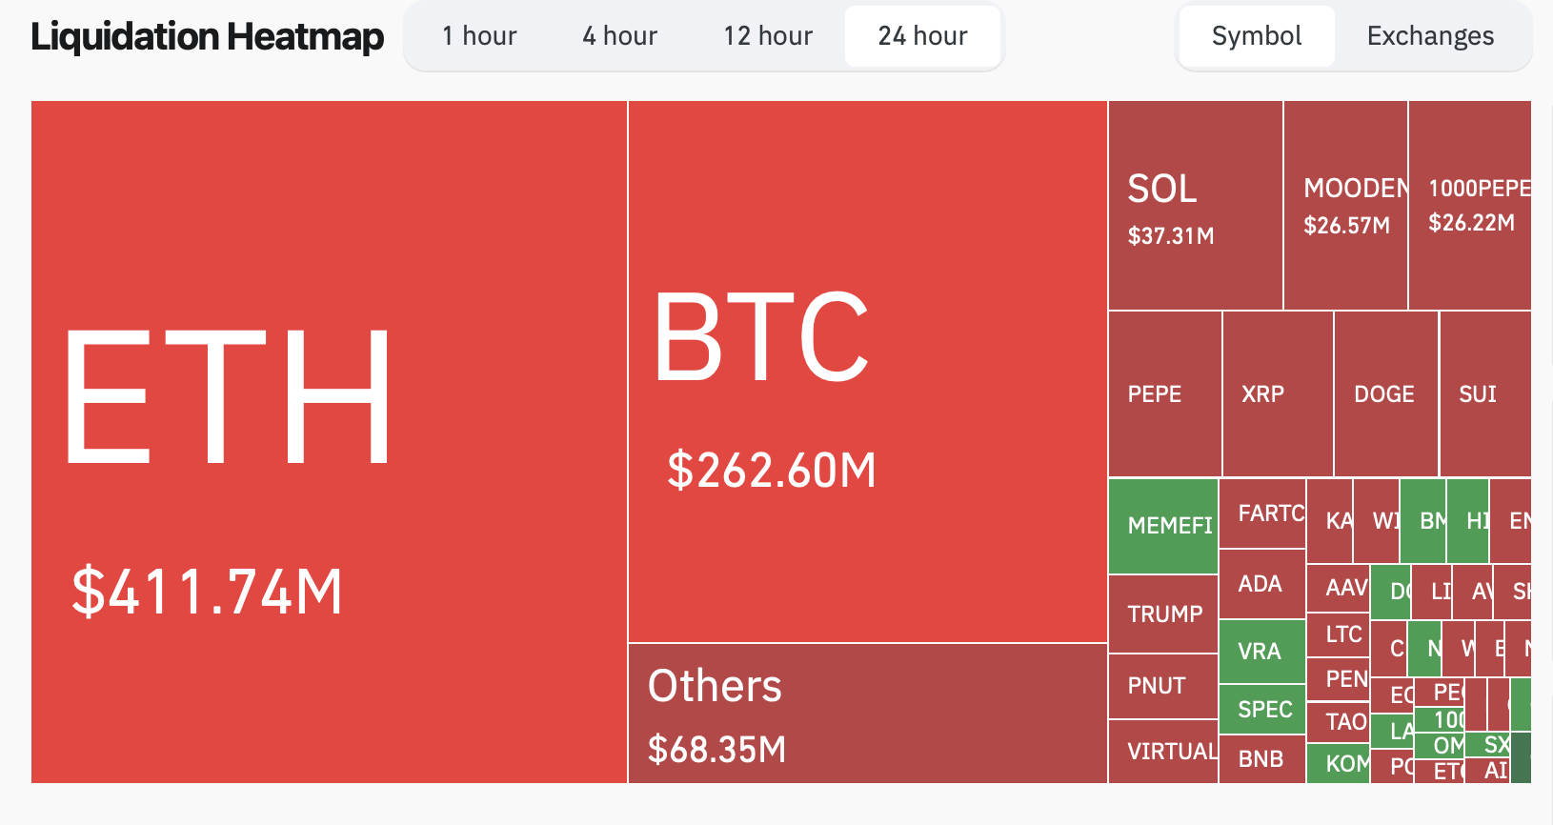
Task: Open the ADA heatmap tile
Action: [x=1261, y=584]
